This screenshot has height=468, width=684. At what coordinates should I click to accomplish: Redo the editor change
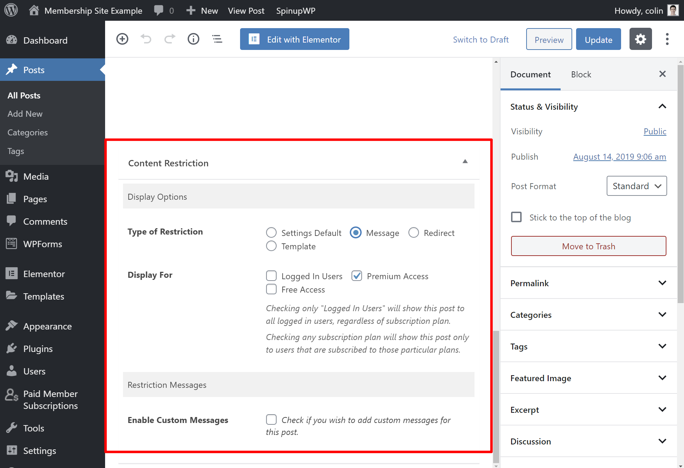point(170,39)
